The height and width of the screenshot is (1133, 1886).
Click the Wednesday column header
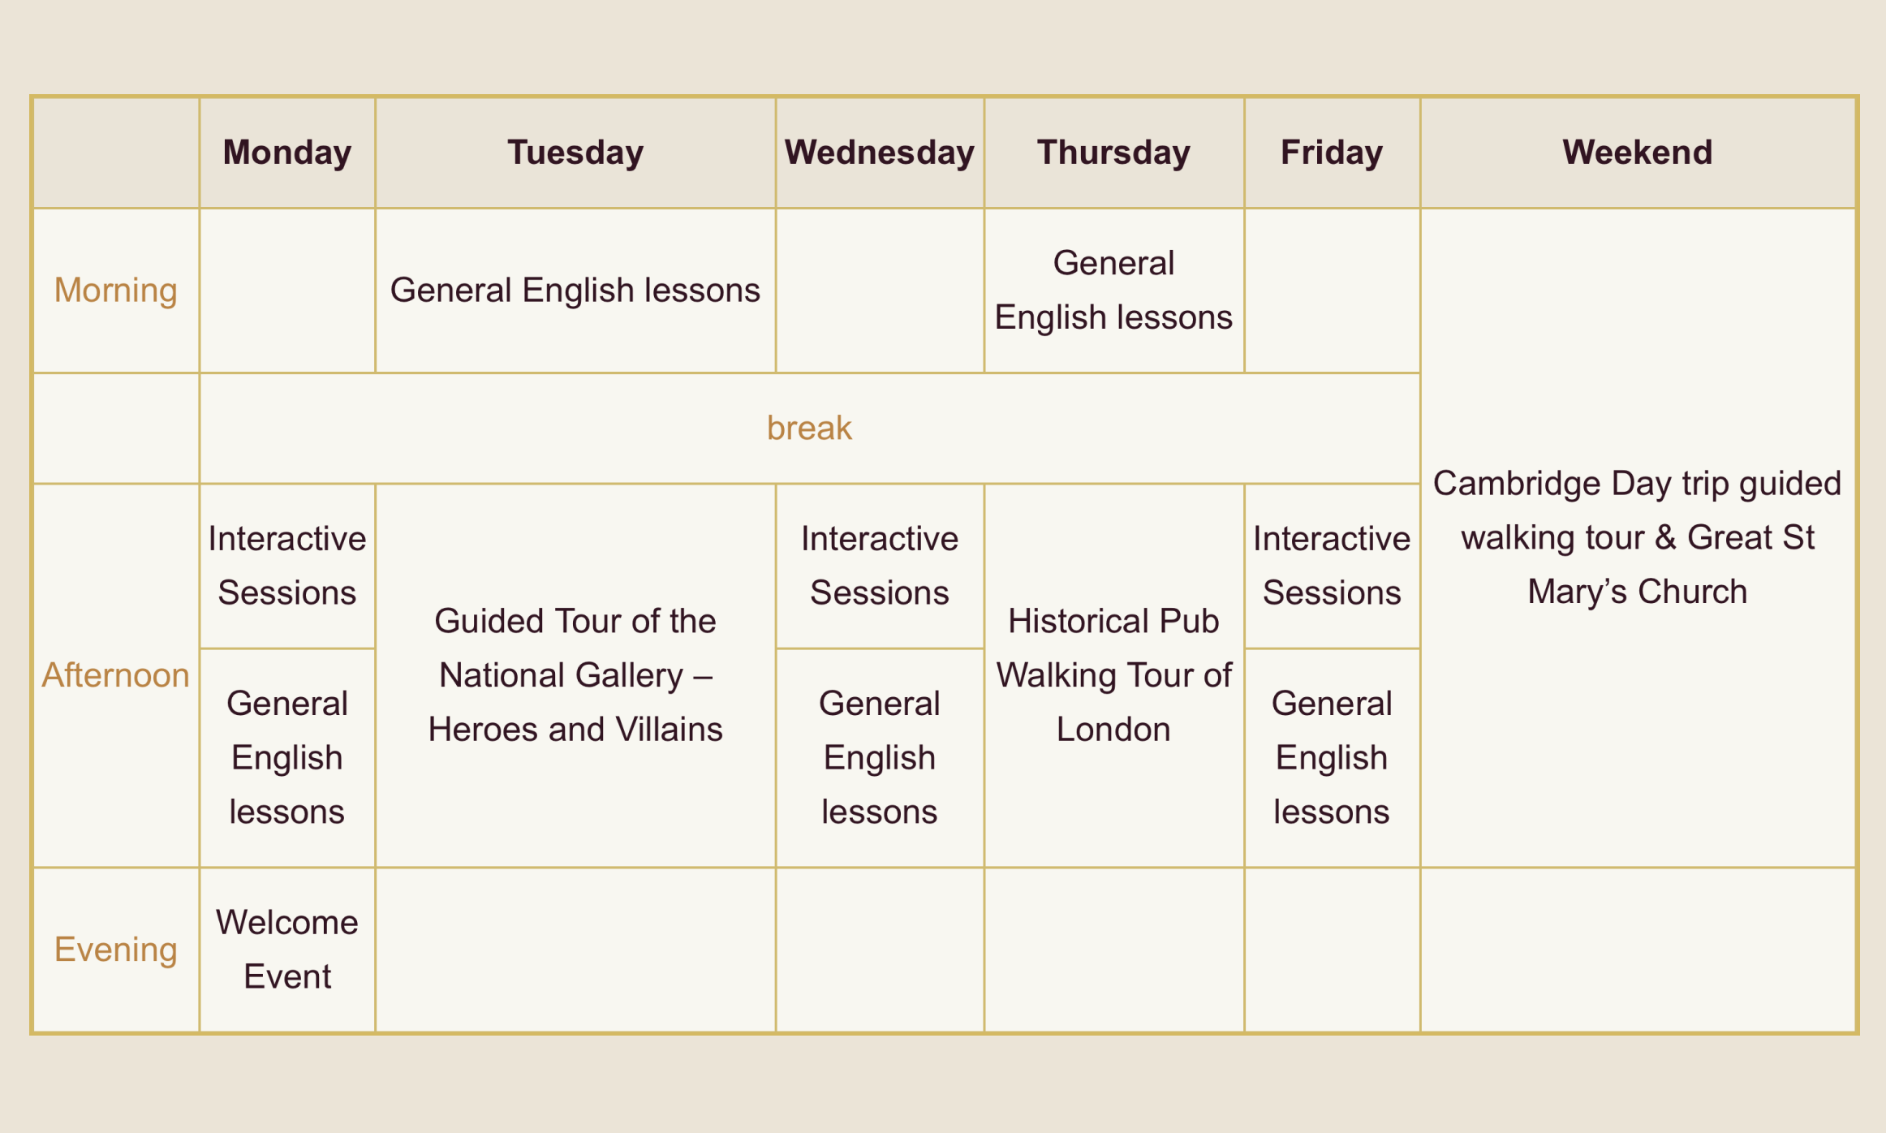point(880,153)
